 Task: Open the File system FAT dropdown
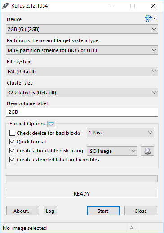coord(82,72)
